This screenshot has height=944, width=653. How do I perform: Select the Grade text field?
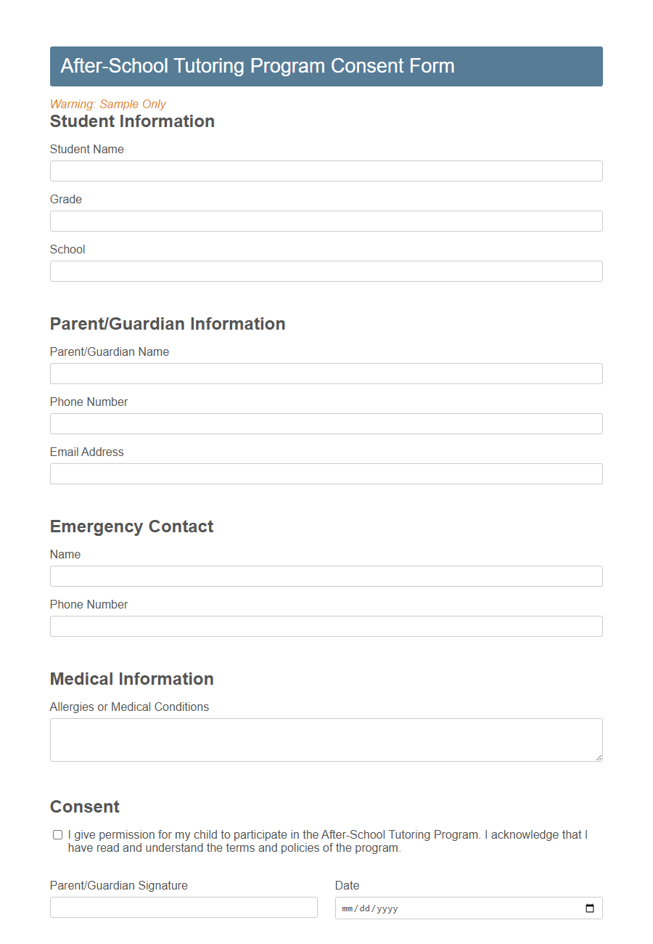point(325,221)
